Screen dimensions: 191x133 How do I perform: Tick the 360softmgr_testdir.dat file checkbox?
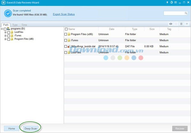(66, 46)
